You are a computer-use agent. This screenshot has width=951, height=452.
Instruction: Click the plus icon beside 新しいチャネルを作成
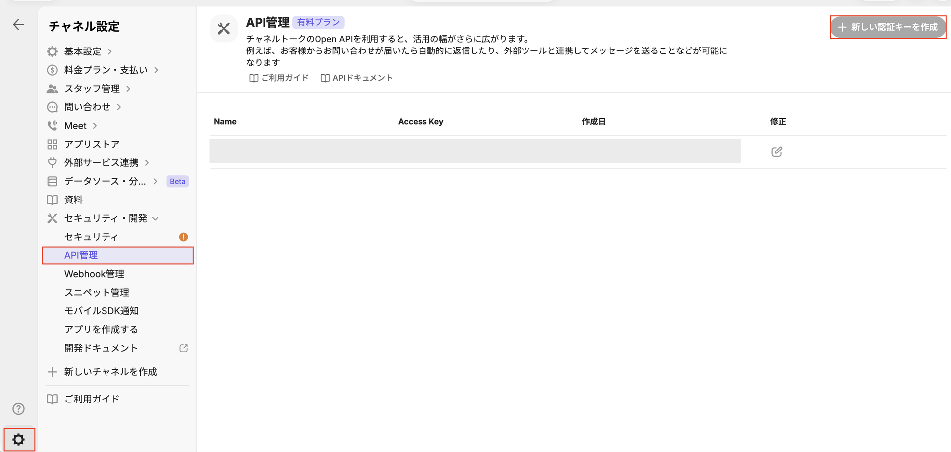(x=52, y=372)
